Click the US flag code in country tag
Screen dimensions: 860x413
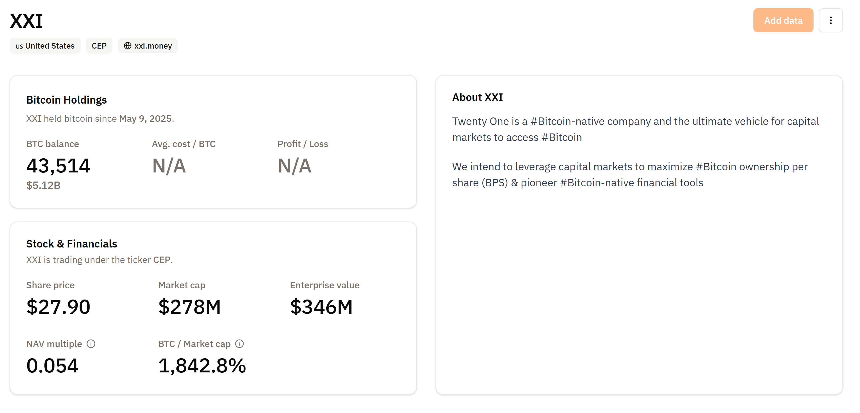(x=19, y=46)
